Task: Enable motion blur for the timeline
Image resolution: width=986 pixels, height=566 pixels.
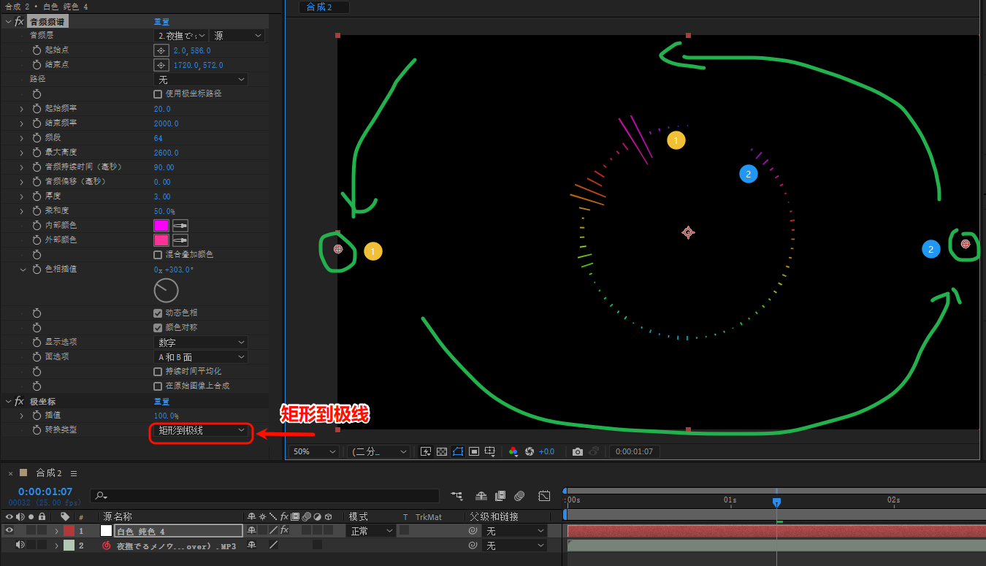Action: pos(519,496)
